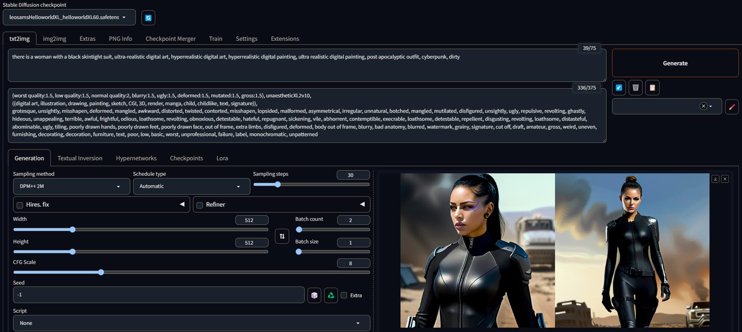Image resolution: width=742 pixels, height=332 pixels.
Task: Enable the Hires. fix checkbox
Action: point(20,205)
